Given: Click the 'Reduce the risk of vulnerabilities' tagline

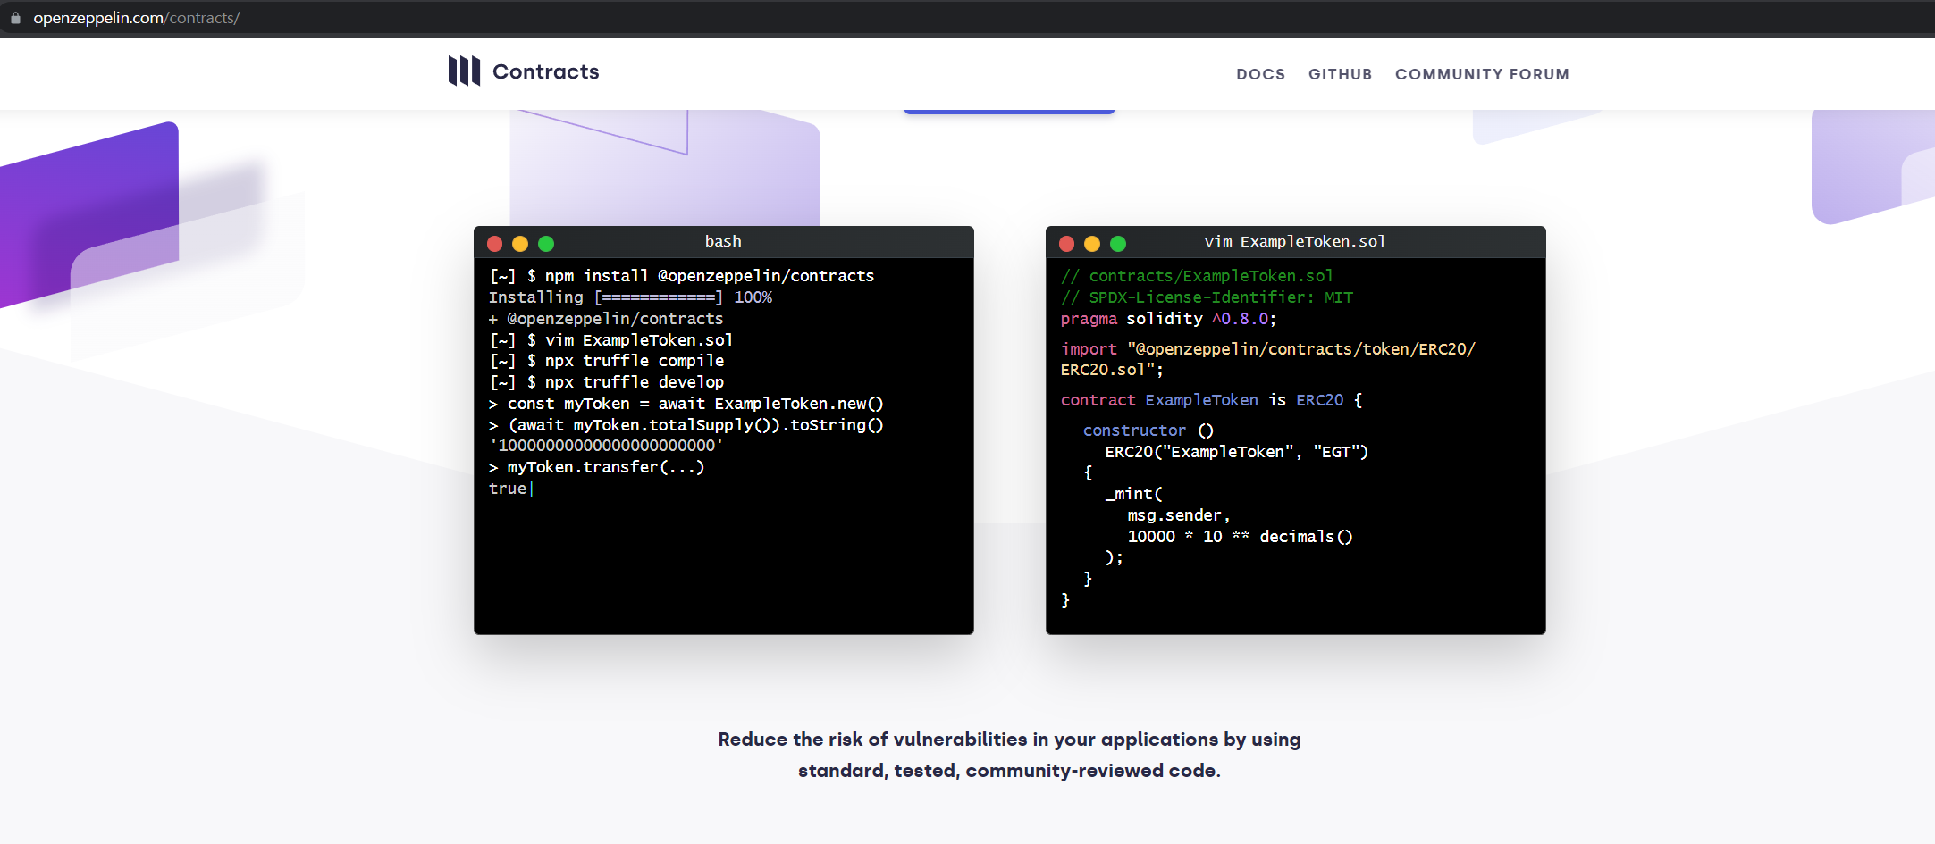Looking at the screenshot, I should tap(1009, 755).
